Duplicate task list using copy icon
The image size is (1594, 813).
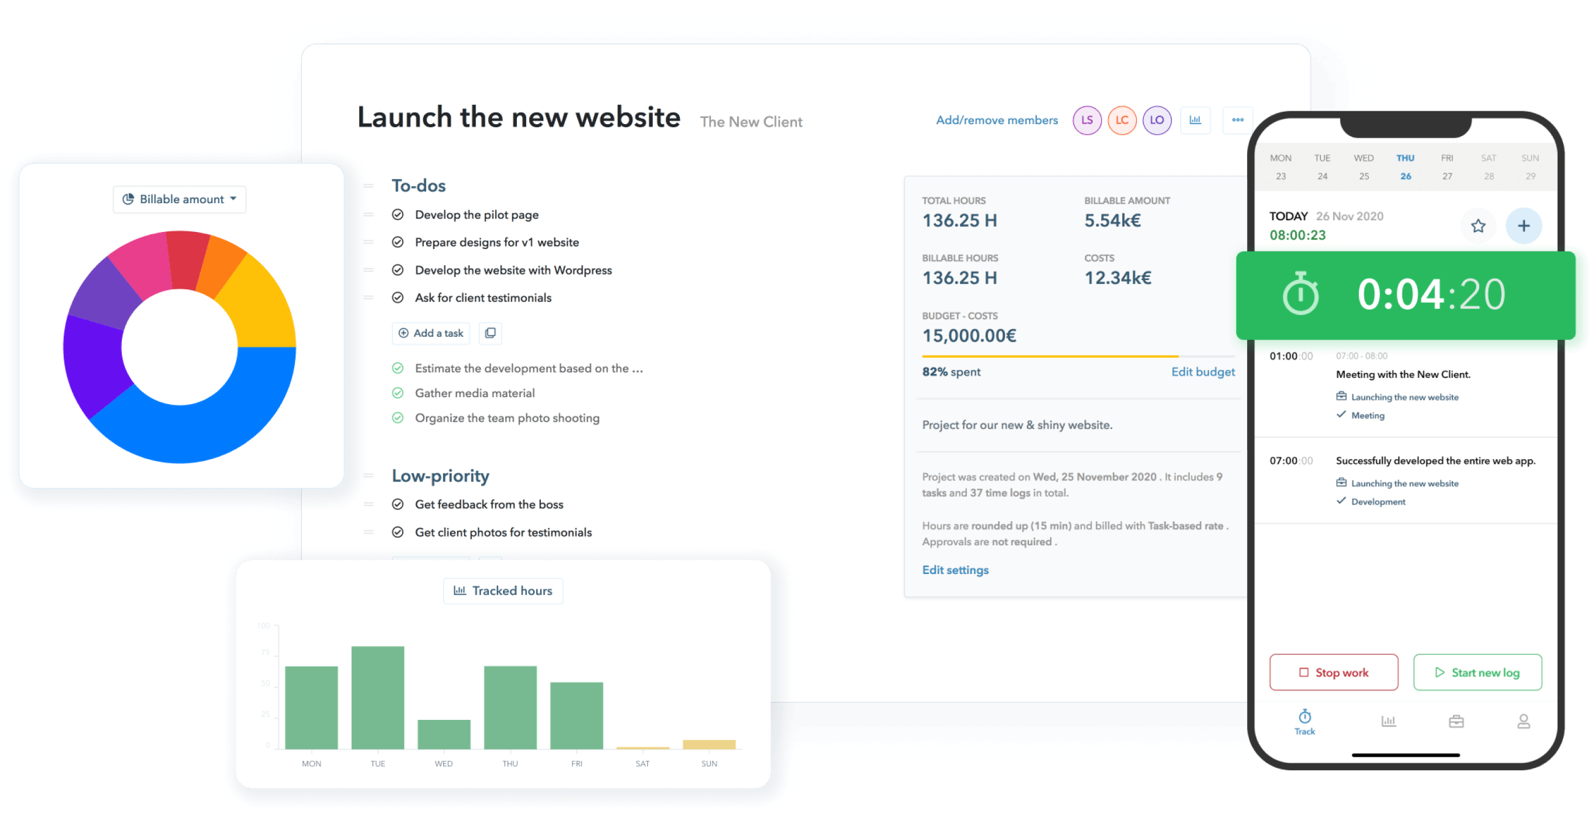(490, 333)
